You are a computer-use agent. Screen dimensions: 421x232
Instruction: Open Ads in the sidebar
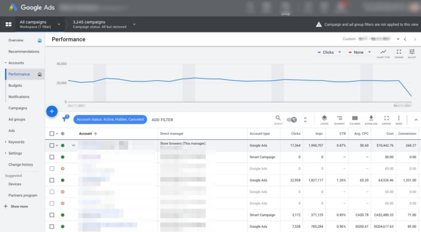click(x=11, y=131)
